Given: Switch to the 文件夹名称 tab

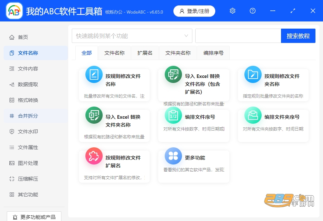Looking at the screenshot, I should click(178, 53).
